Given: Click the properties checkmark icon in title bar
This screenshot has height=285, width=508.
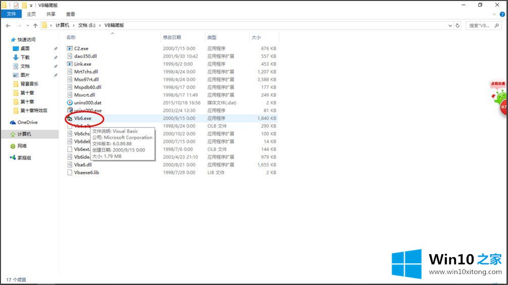Looking at the screenshot, I should (x=16, y=5).
